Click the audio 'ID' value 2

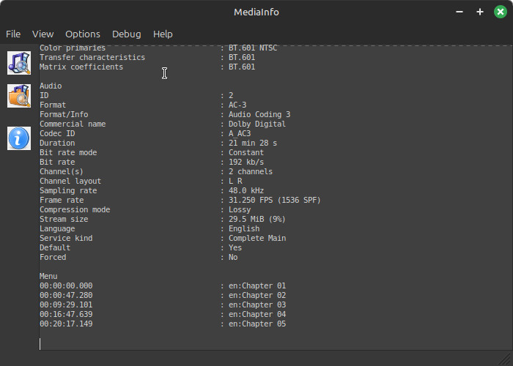point(231,95)
